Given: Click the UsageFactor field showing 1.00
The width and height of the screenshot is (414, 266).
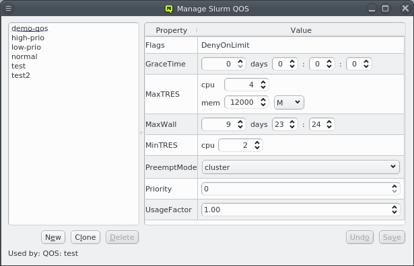Looking at the screenshot, I should [301, 210].
